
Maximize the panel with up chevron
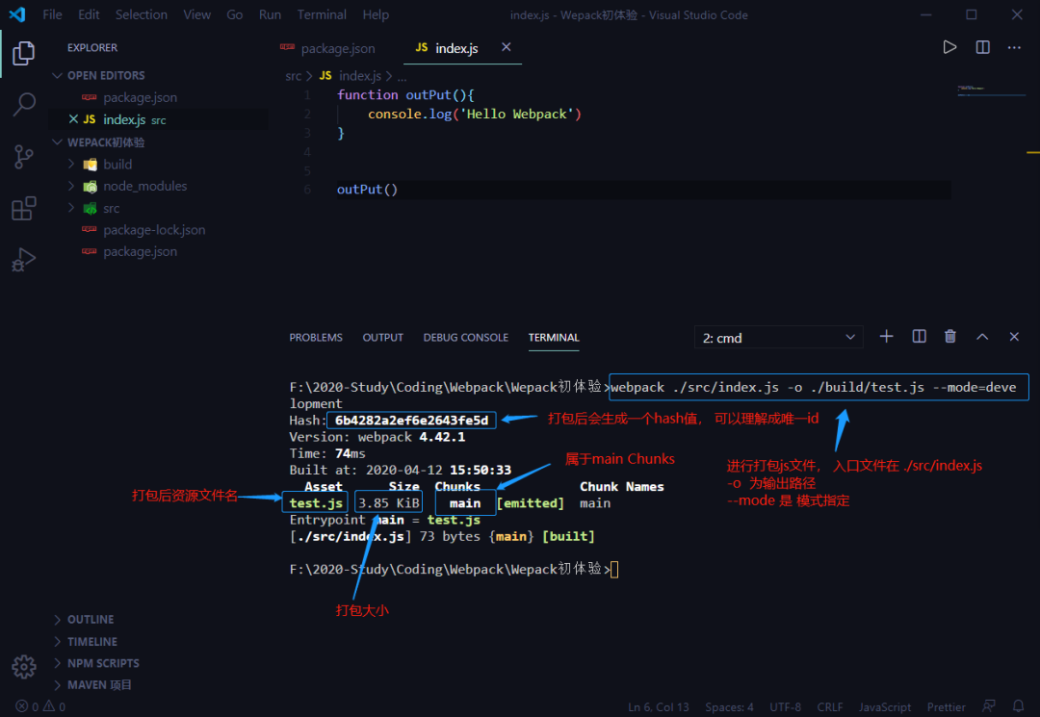click(982, 337)
